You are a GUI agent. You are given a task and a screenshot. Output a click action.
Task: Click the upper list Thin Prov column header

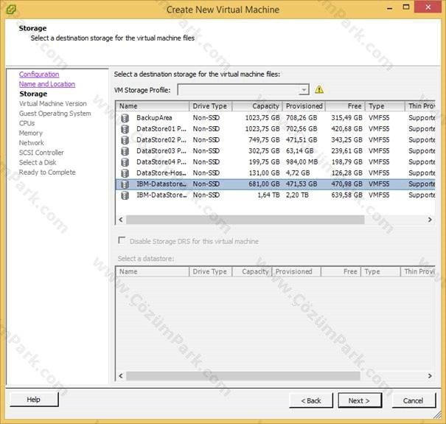coord(420,106)
